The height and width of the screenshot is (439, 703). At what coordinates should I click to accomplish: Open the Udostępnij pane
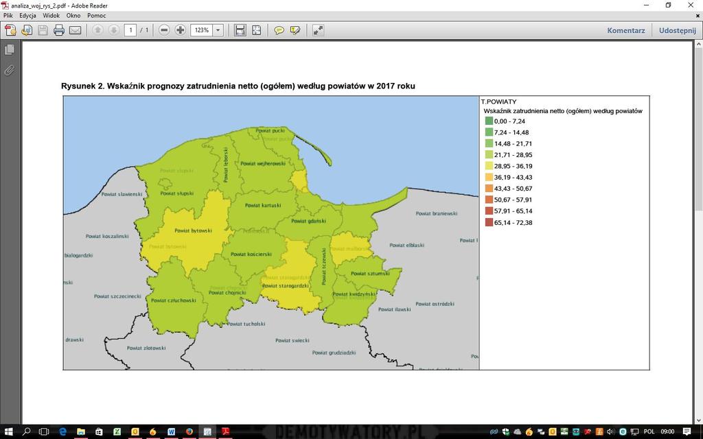(678, 30)
